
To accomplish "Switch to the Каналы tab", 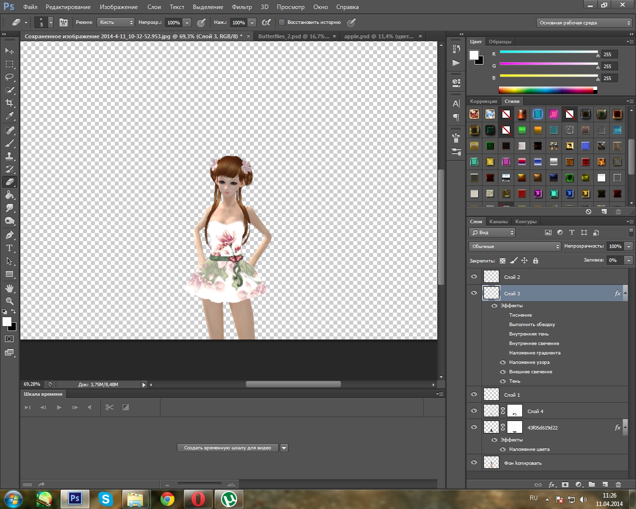I will point(498,222).
